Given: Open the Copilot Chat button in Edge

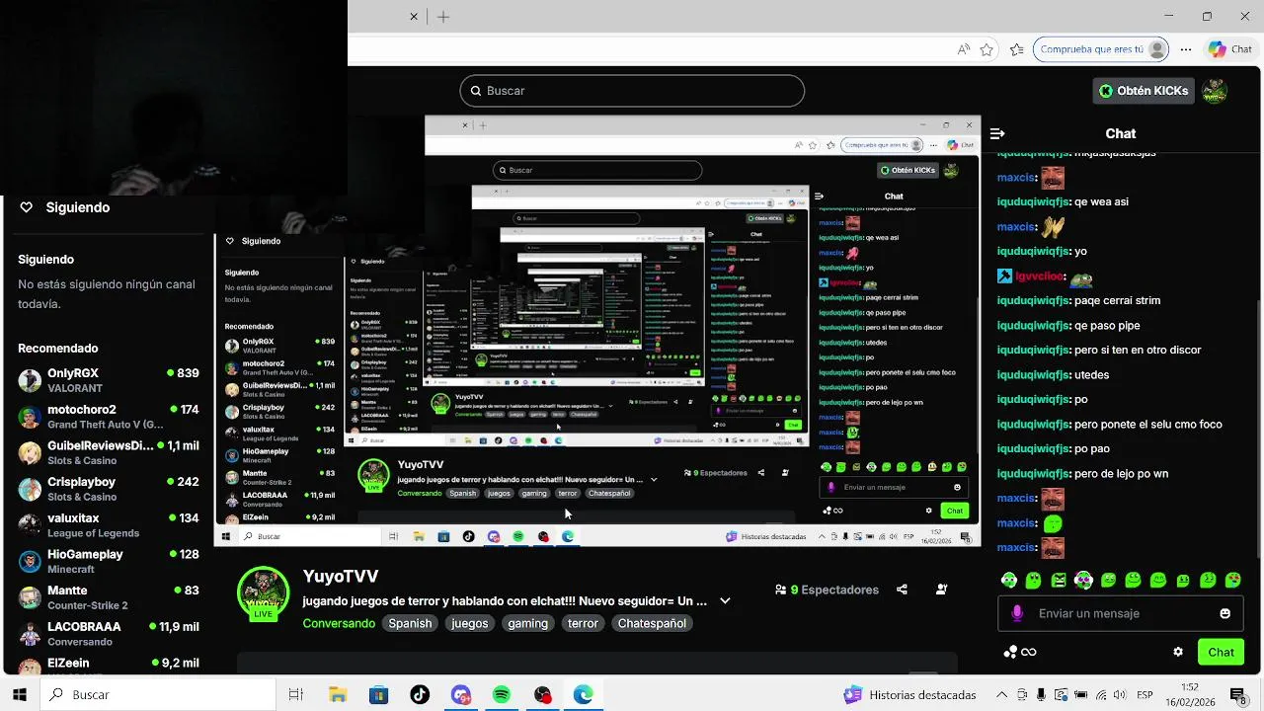Looking at the screenshot, I should pyautogui.click(x=1229, y=49).
